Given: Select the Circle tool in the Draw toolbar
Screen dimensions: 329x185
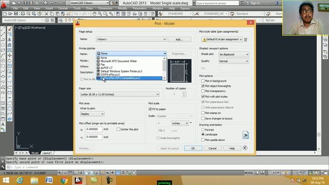Looking at the screenshot, I should tap(3, 61).
